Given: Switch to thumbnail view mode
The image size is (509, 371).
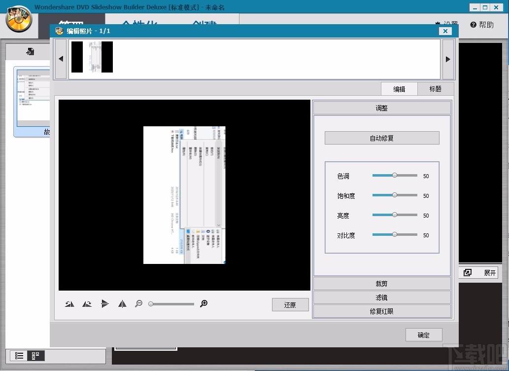Looking at the screenshot, I should [34, 355].
